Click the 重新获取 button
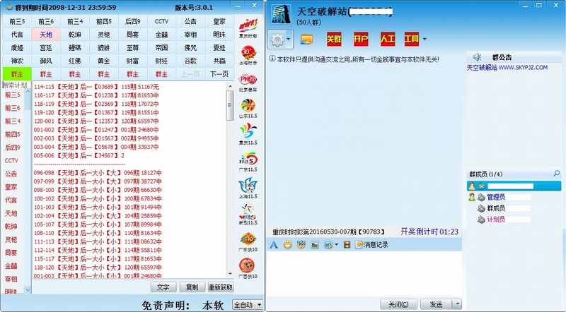The image size is (566, 312). (x=220, y=287)
